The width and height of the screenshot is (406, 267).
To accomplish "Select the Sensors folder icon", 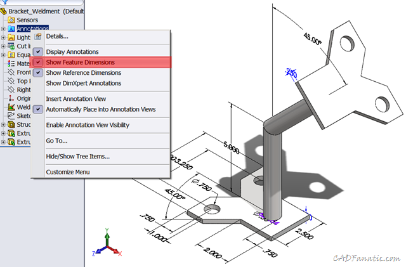I will click(x=11, y=20).
